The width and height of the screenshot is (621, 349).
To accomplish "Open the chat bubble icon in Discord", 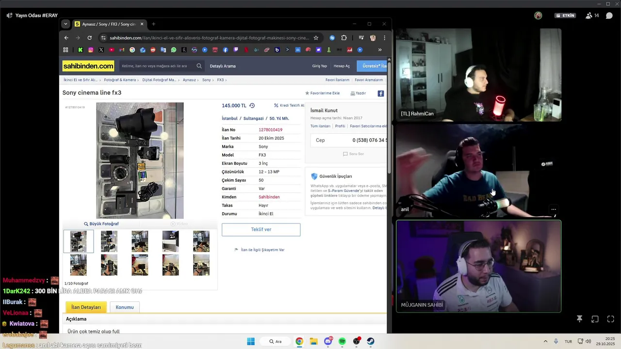I will coord(609,16).
